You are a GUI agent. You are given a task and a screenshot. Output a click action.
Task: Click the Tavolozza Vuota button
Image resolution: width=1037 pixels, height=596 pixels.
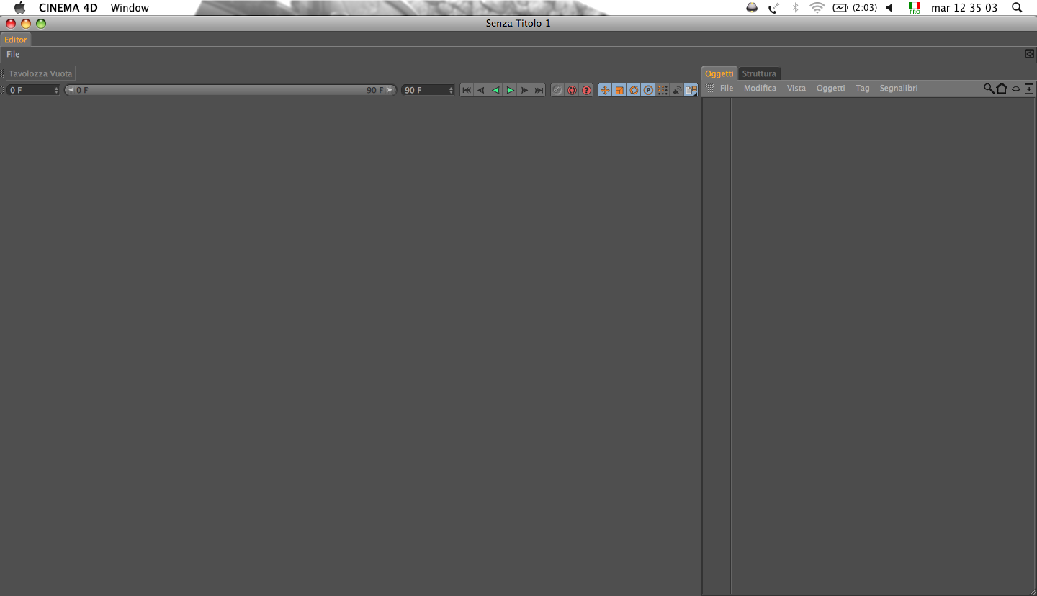[x=40, y=73]
